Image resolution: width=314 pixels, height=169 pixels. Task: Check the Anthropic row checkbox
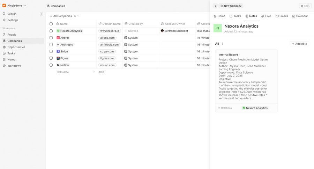pos(51,44)
